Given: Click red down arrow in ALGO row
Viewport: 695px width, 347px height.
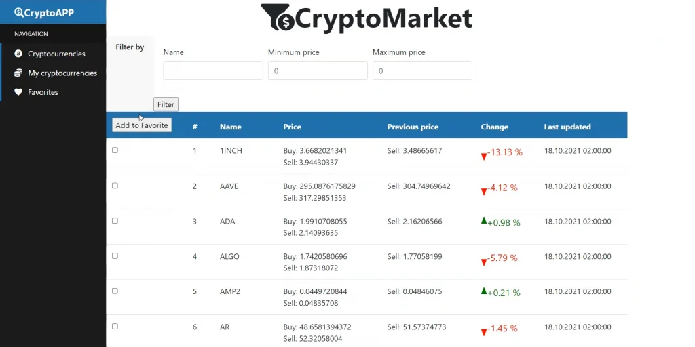Looking at the screenshot, I should coord(483,262).
